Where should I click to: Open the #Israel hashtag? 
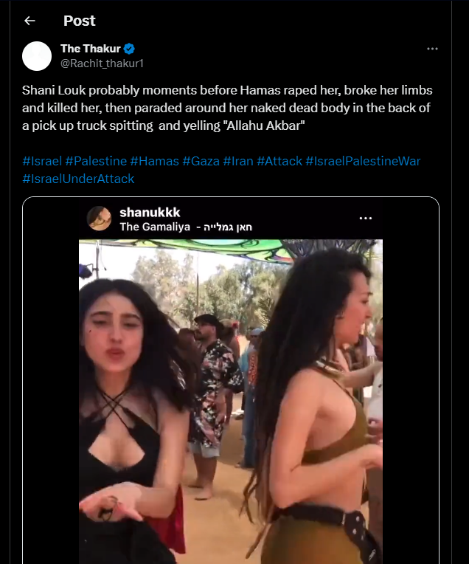pyautogui.click(x=41, y=160)
